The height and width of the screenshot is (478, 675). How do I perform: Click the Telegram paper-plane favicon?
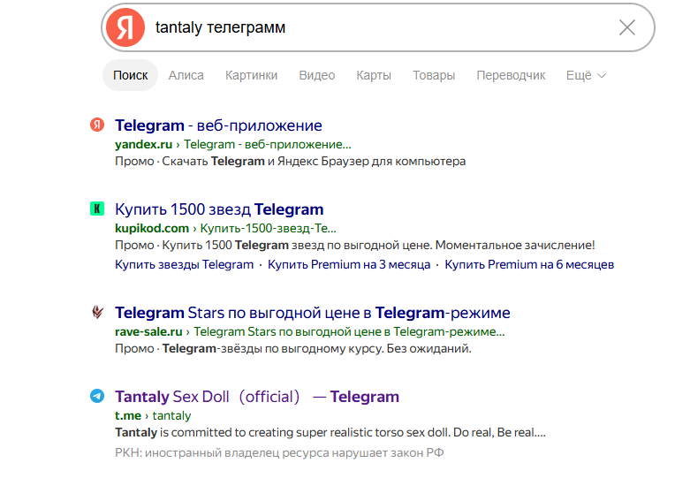97,396
